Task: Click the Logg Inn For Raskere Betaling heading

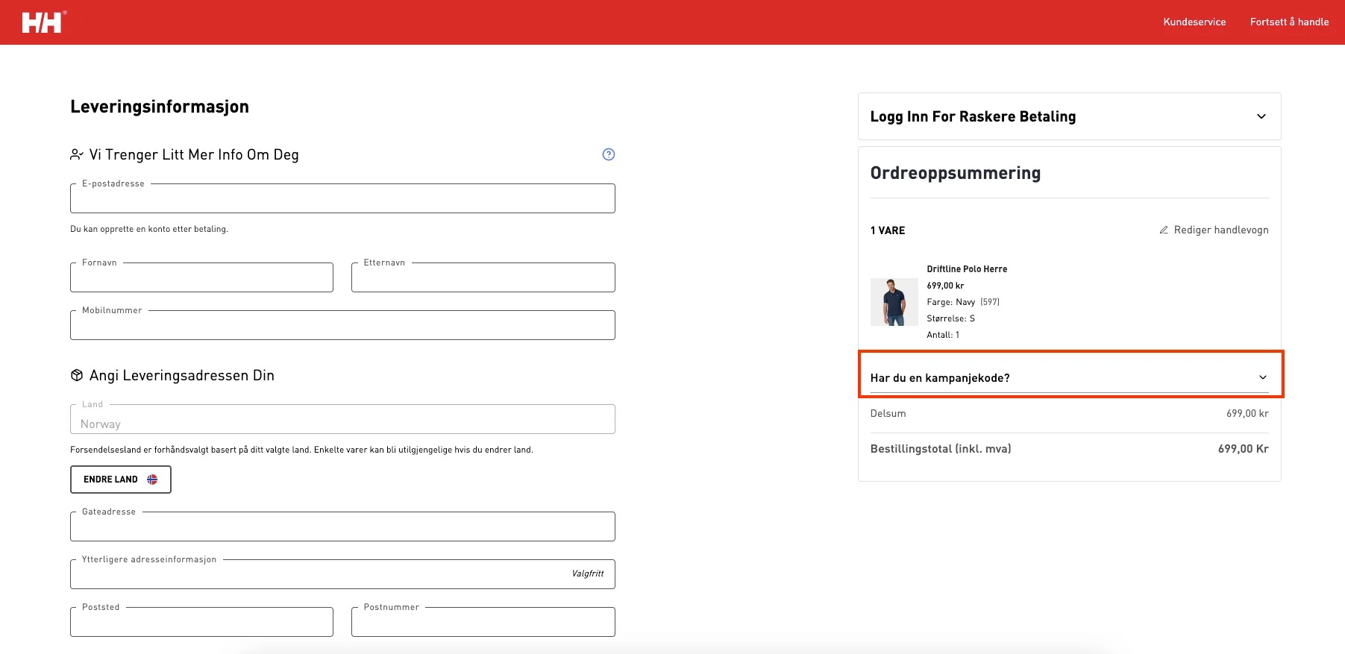Action: pyautogui.click(x=973, y=116)
